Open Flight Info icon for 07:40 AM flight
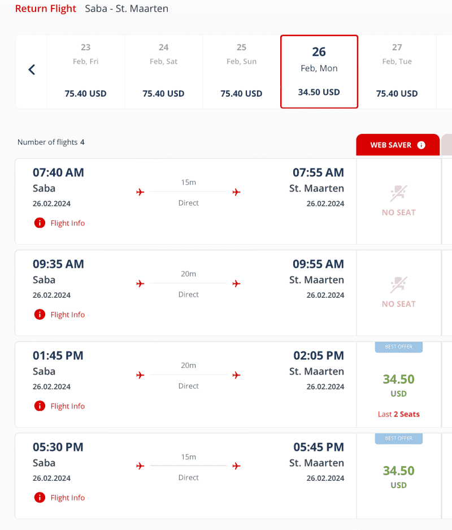 tap(40, 223)
